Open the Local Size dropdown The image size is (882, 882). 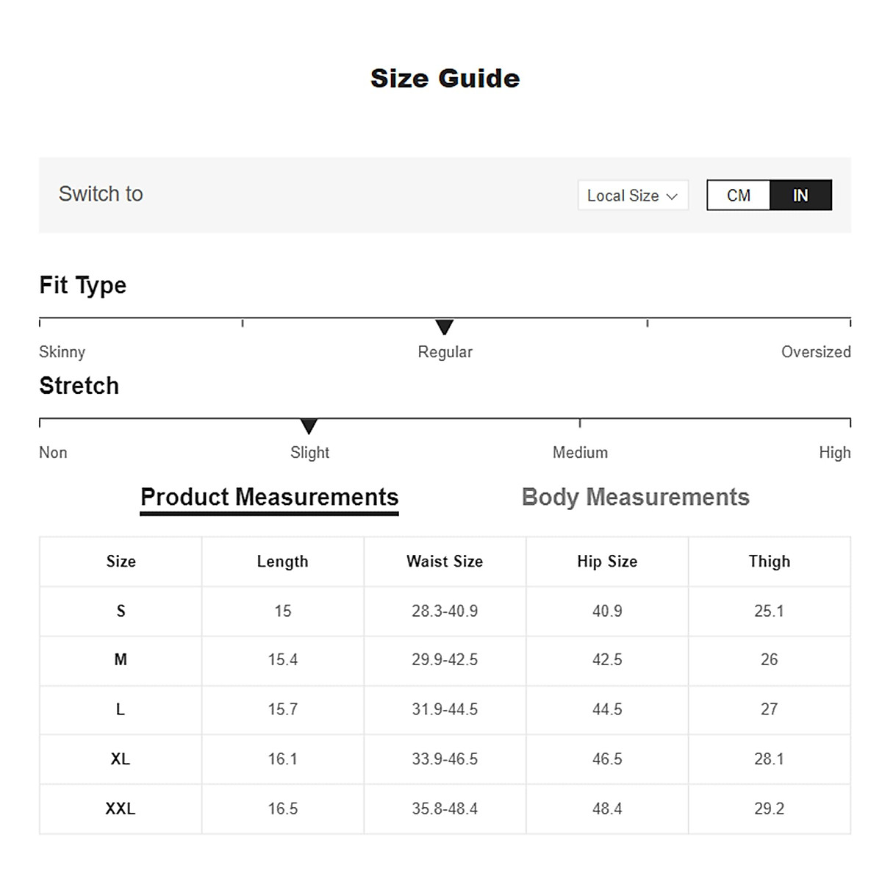coord(632,196)
